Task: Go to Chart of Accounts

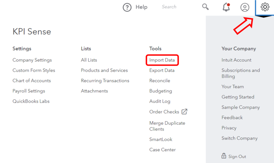Action: [32, 80]
